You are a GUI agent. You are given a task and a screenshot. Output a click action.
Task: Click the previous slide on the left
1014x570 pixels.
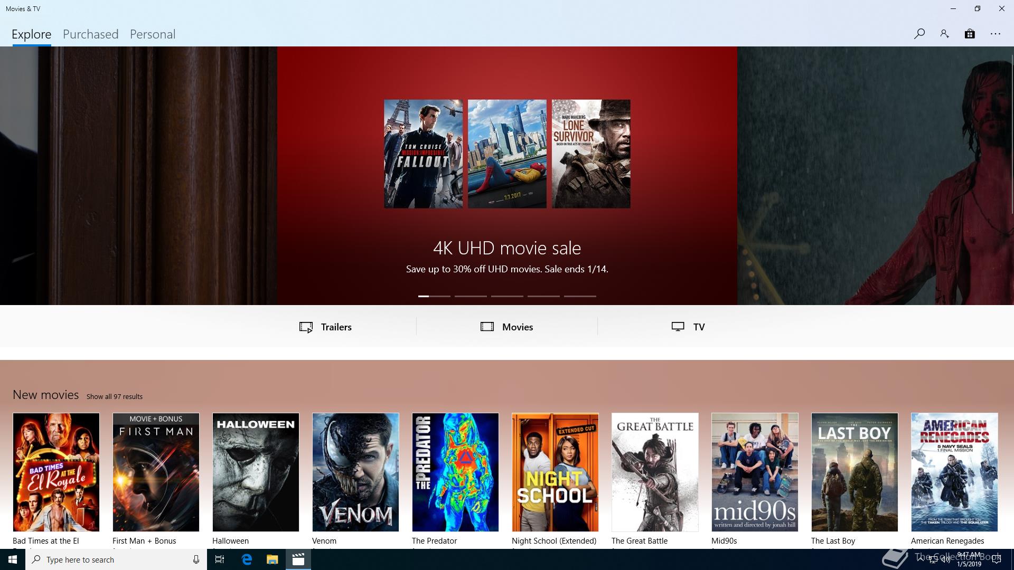pos(138,176)
